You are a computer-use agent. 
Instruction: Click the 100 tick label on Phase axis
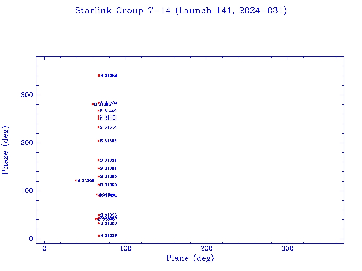coord(27,191)
